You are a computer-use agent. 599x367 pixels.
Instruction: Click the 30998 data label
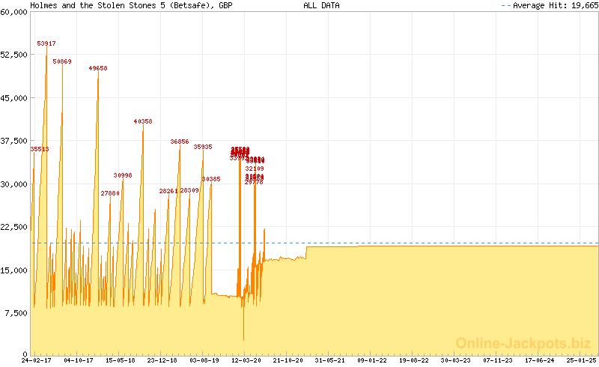tap(123, 175)
